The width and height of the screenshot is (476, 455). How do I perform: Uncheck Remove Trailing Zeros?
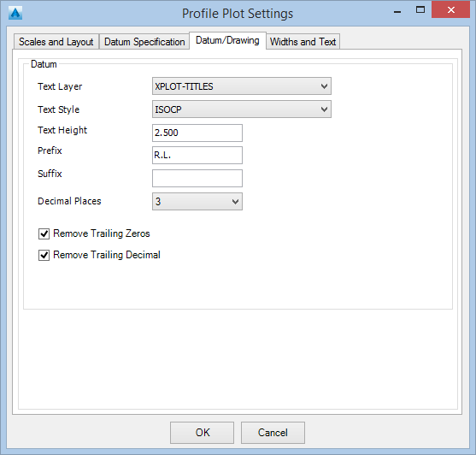pyautogui.click(x=44, y=233)
